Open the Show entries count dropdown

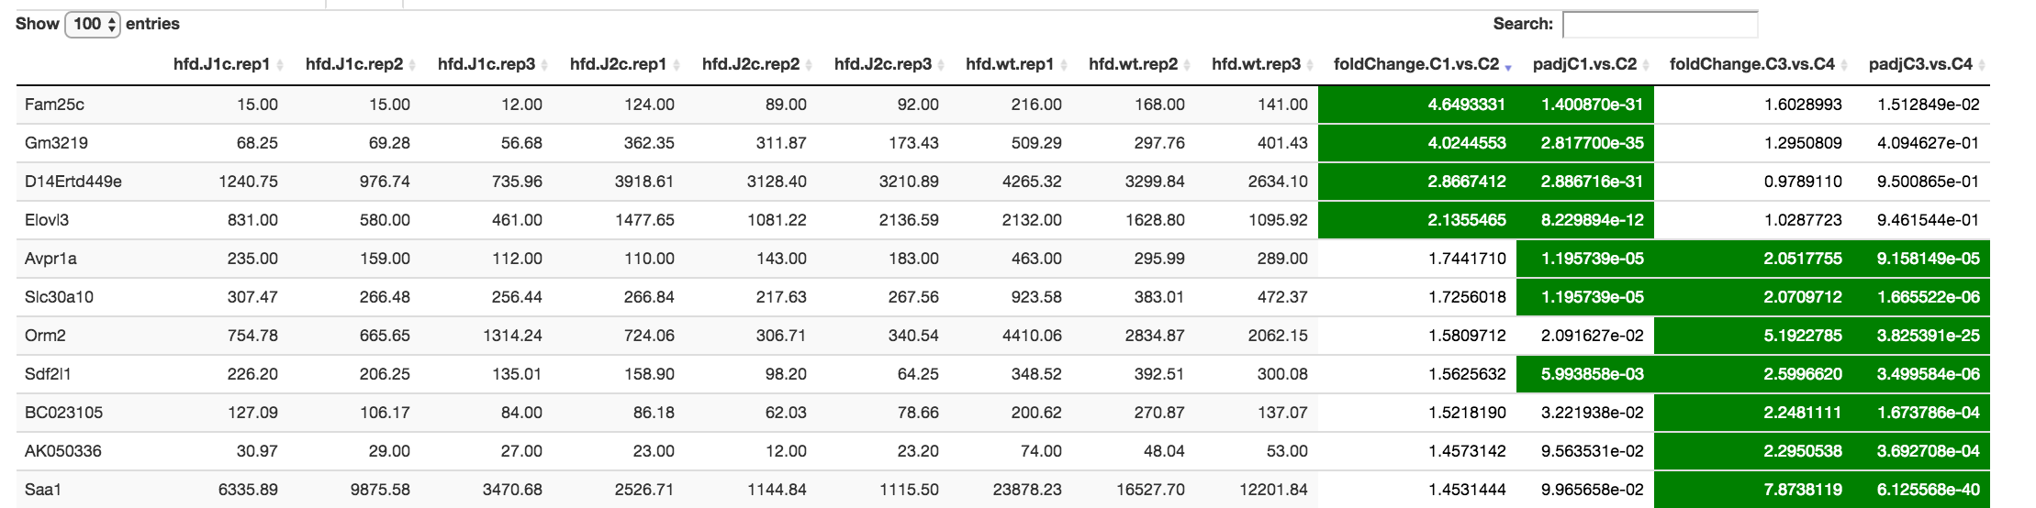[x=93, y=24]
